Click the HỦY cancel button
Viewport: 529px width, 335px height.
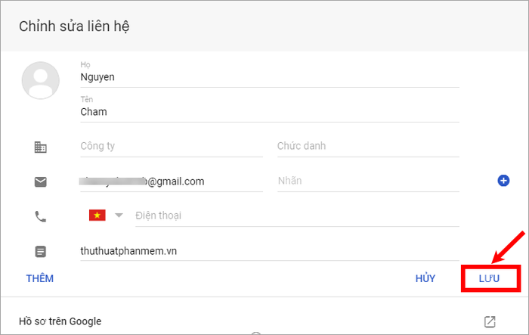click(x=425, y=278)
